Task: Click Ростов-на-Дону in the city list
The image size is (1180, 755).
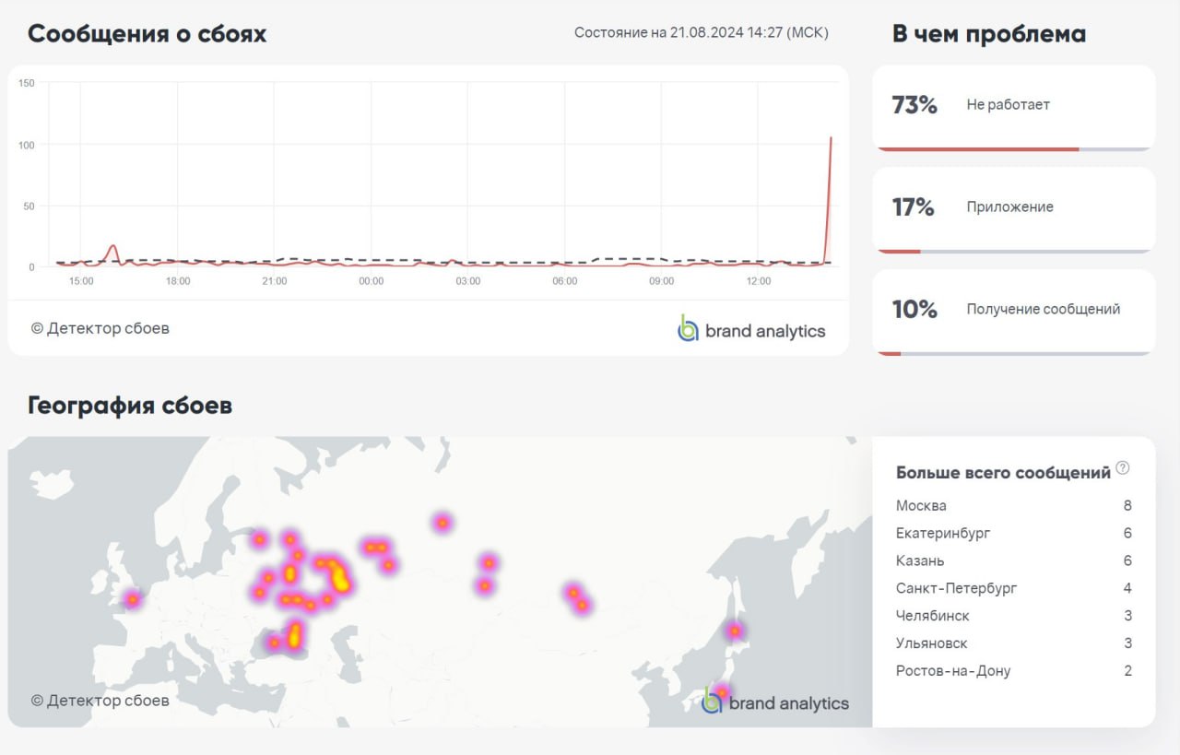Action: point(952,671)
